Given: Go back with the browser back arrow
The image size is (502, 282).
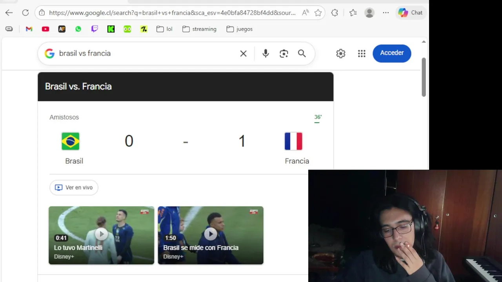Looking at the screenshot, I should click(9, 13).
